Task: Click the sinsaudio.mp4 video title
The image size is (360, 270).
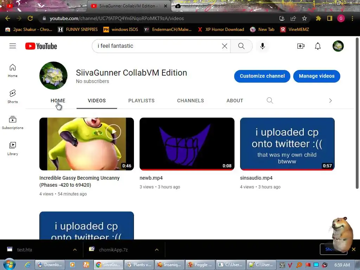Action: click(x=256, y=178)
